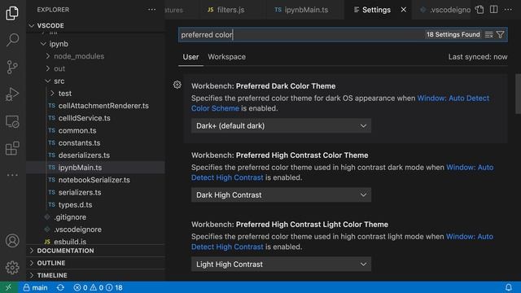The image size is (521, 293).
Task: Synchronize changes icon in status bar
Action: click(x=60, y=287)
